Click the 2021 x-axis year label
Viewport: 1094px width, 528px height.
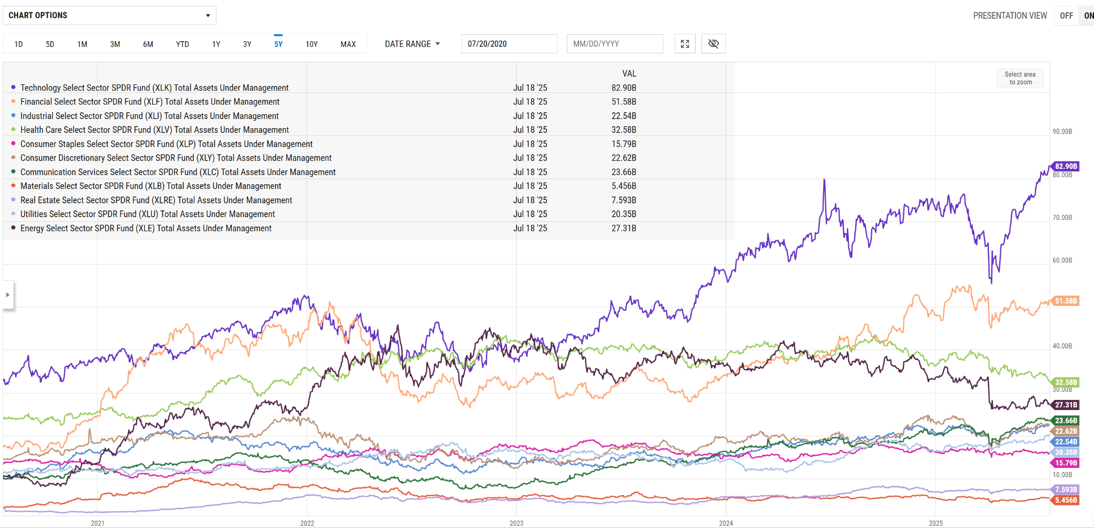click(98, 523)
